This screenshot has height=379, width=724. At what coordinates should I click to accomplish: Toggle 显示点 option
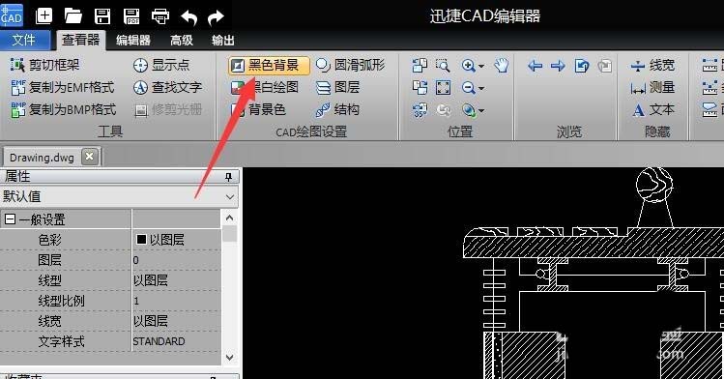[x=160, y=65]
